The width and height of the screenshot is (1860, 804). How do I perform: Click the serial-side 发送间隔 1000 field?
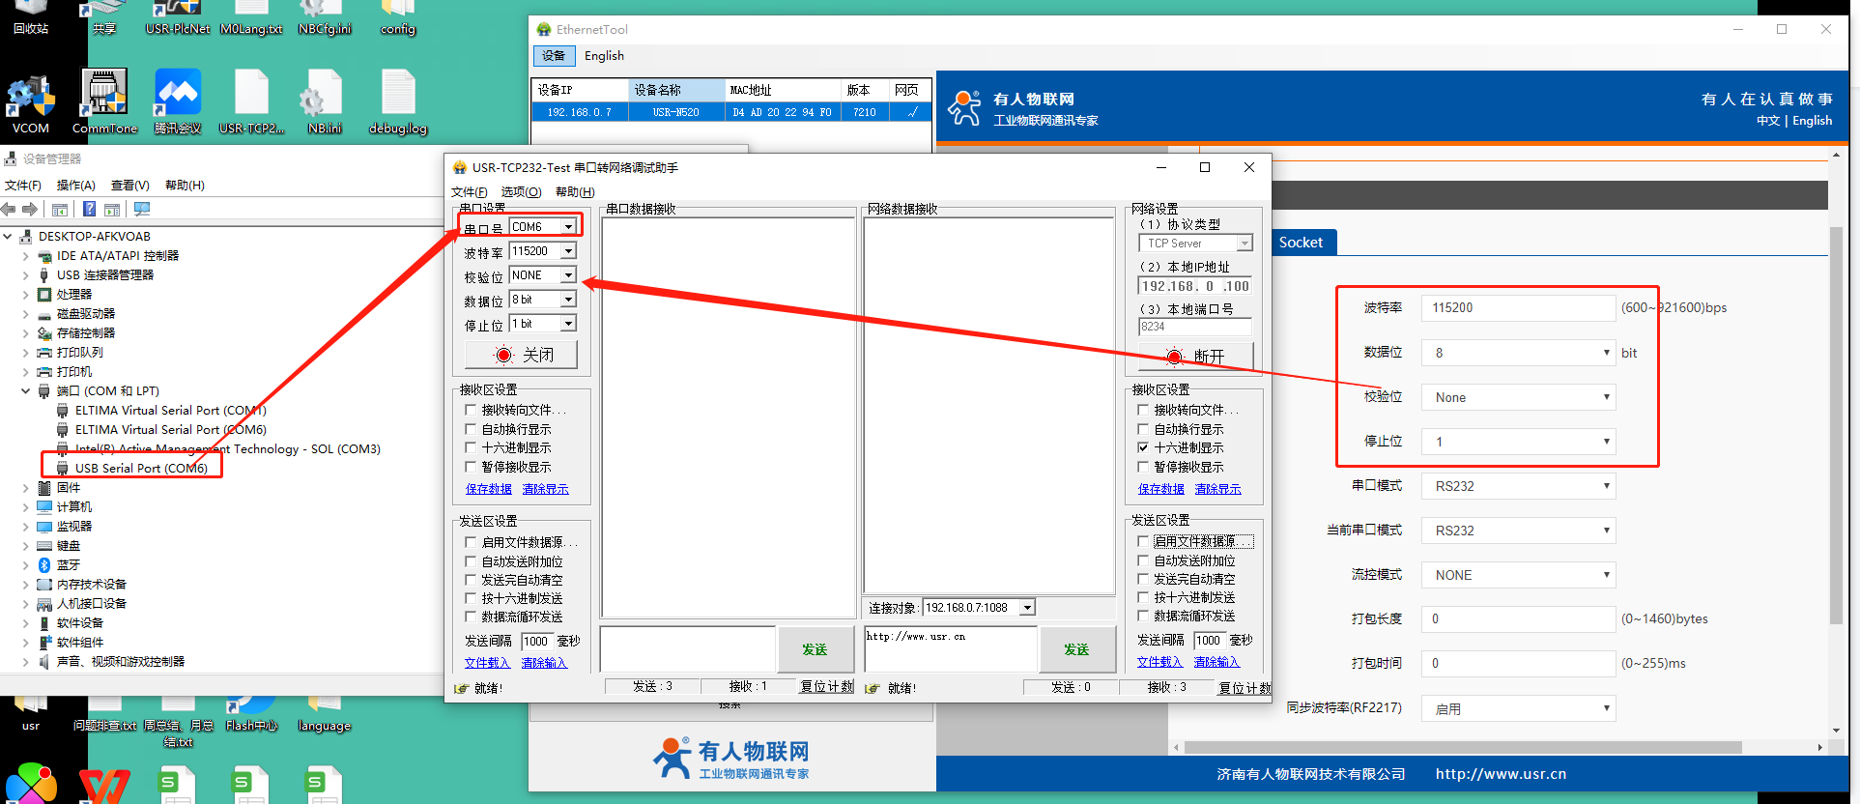pos(535,641)
